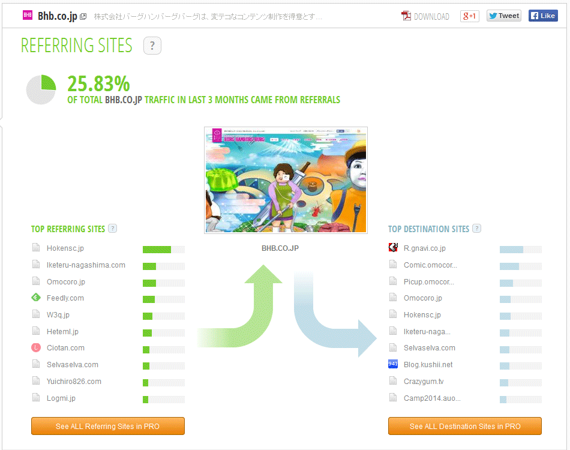Click the page icon beside W3q.jp
Image resolution: width=570 pixels, height=450 pixels.
tap(36, 314)
